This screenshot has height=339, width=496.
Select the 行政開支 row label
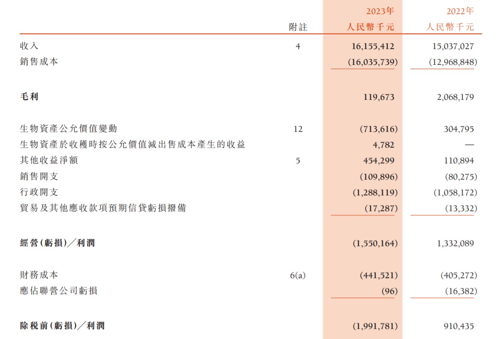click(x=39, y=192)
